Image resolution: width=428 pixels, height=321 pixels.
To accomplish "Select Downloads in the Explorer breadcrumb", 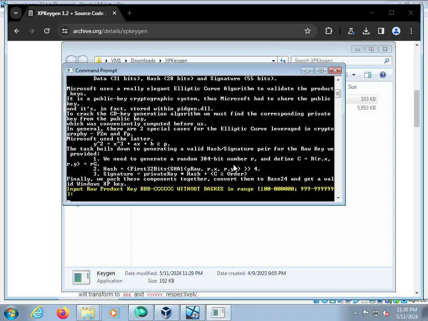I will point(143,61).
